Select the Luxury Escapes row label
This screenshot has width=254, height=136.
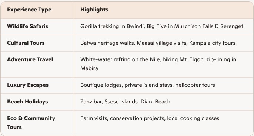[x=28, y=85]
